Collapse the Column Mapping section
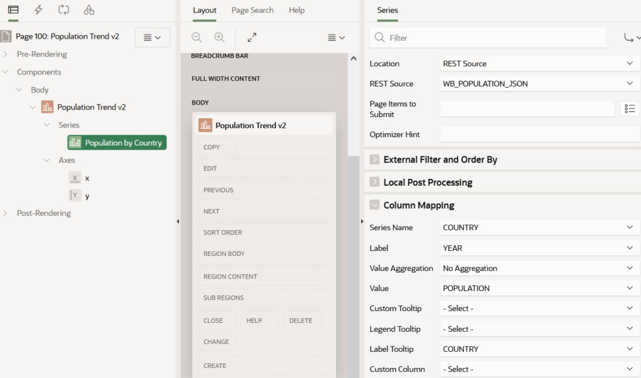This screenshot has height=378, width=641. pyautogui.click(x=375, y=205)
